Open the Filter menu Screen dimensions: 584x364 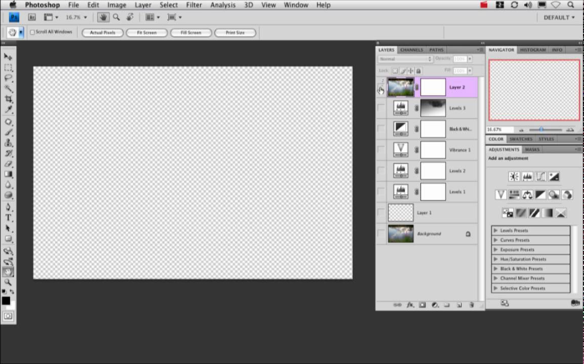click(x=194, y=5)
